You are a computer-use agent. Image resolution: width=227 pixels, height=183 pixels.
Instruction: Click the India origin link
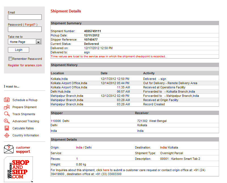point(79,147)
